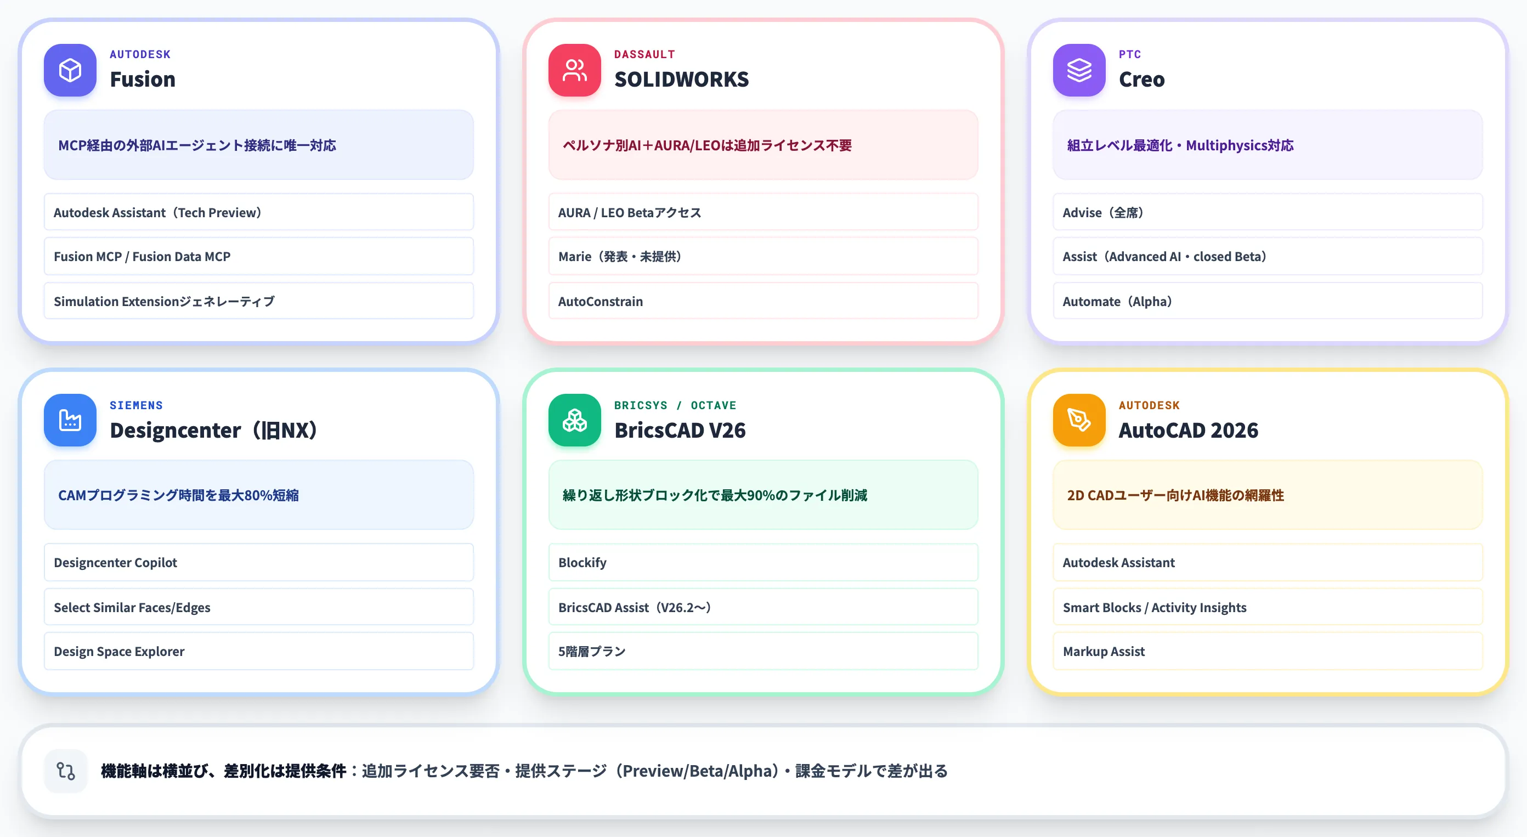
Task: Click the ペルソナ別AI＋AURA/LEO highlight
Action: [763, 145]
